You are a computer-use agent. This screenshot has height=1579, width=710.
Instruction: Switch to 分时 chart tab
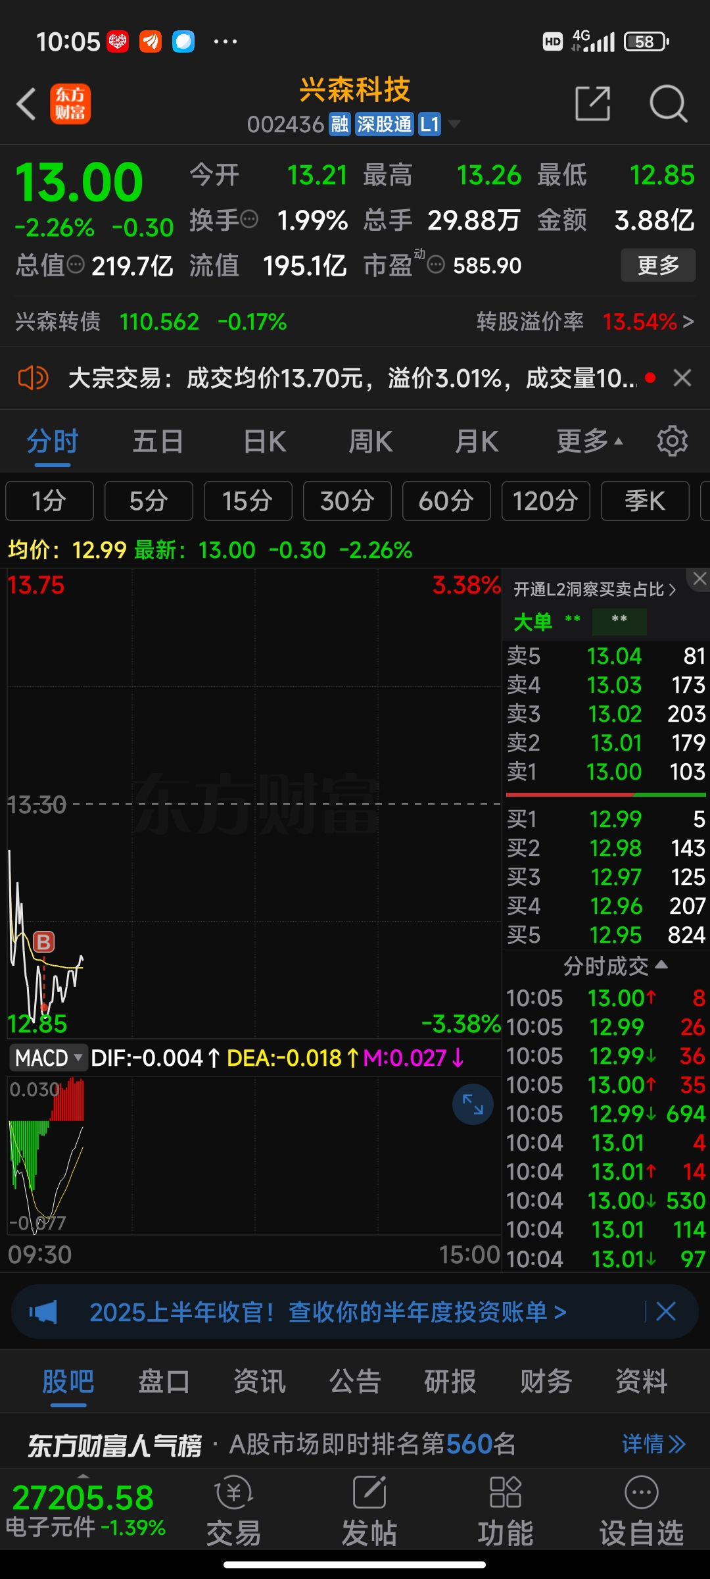[x=53, y=441]
